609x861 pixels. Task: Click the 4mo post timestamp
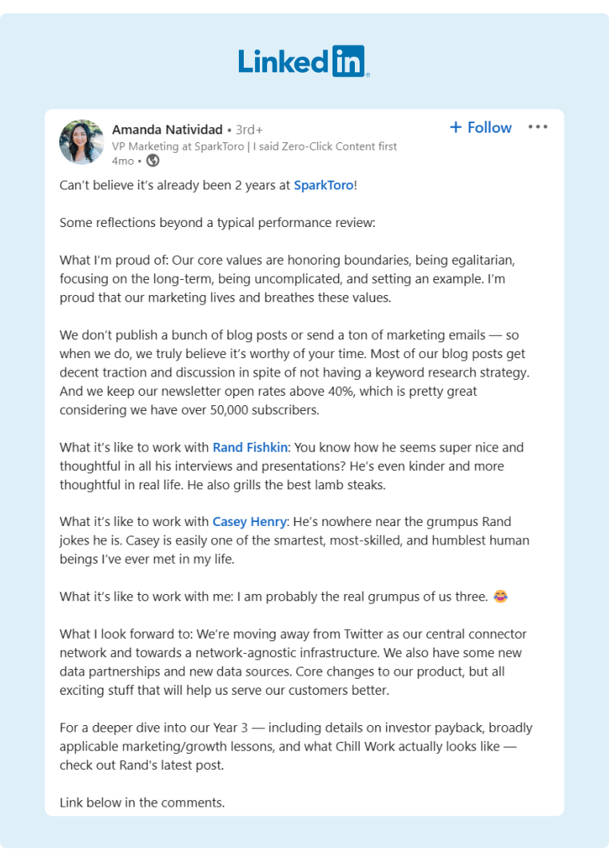click(113, 161)
